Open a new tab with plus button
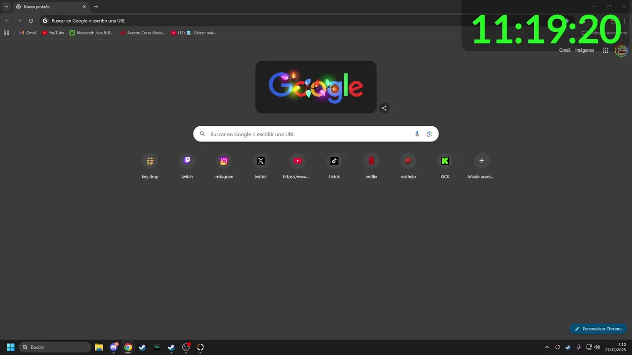 (96, 7)
